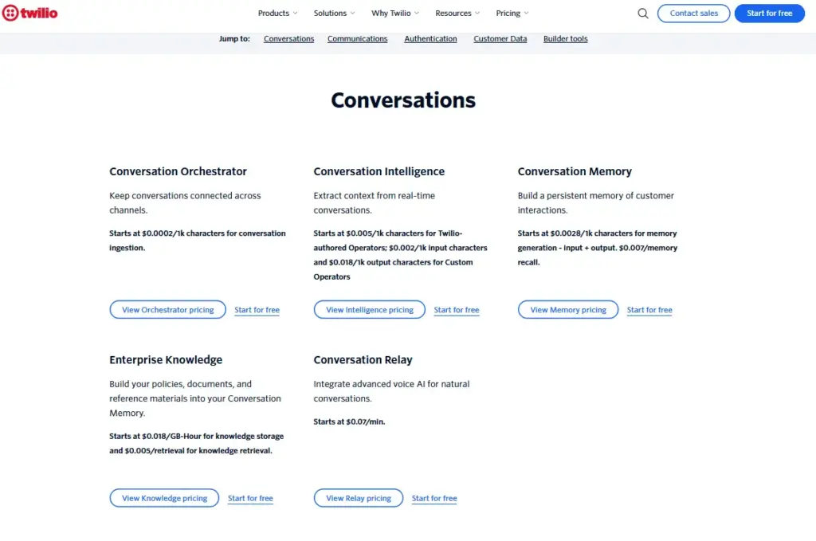This screenshot has height=541, width=816.
Task: Click Start for free under Enterprise Knowledge
Action: 250,498
